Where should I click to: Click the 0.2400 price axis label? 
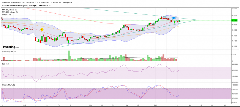234,16
